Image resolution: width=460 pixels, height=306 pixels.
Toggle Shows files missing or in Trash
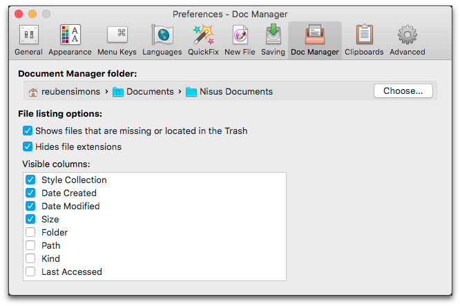[28, 131]
